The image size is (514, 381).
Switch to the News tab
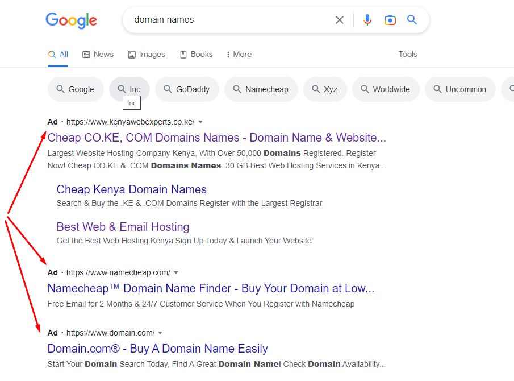[x=98, y=55]
